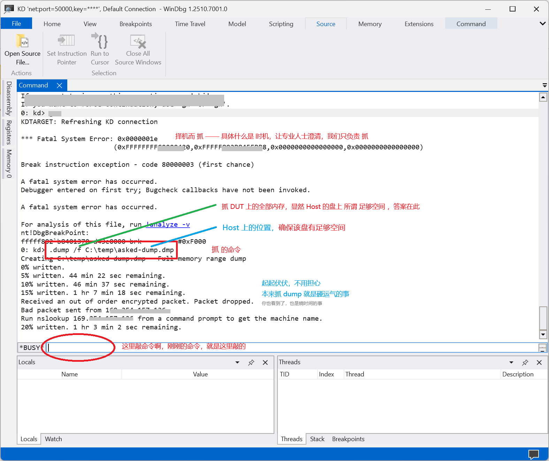Open the Extensions ribbon tab
The width and height of the screenshot is (549, 461).
click(419, 24)
